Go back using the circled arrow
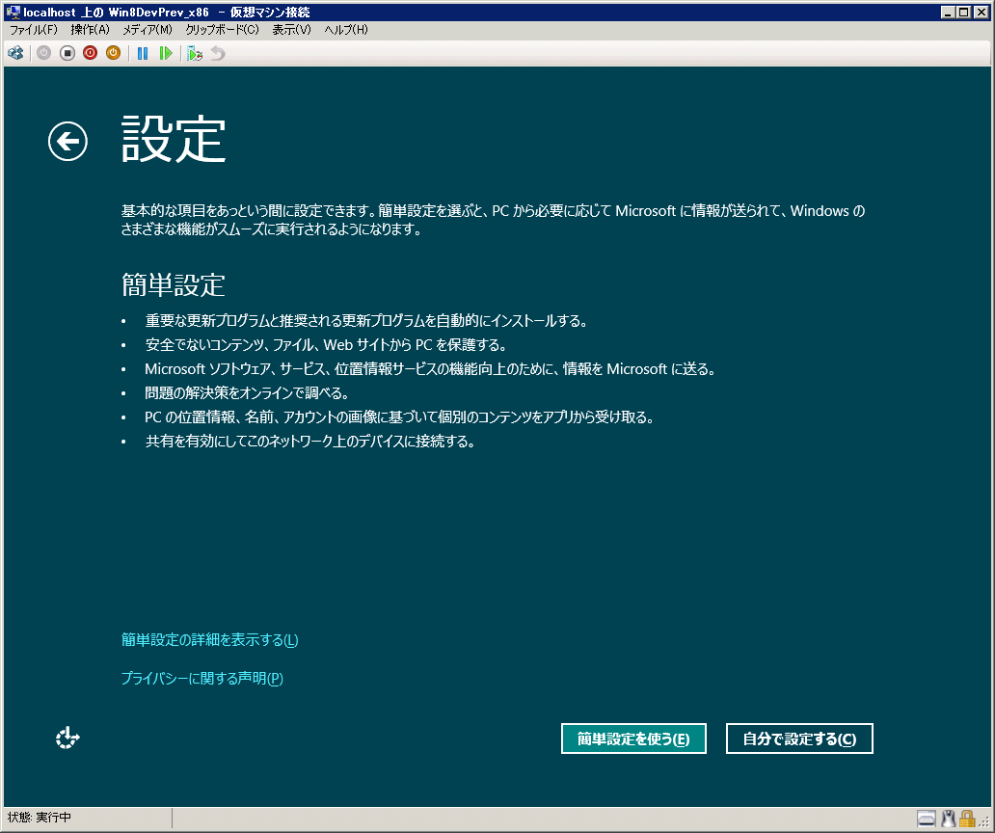Image resolution: width=995 pixels, height=833 pixels. [x=67, y=142]
